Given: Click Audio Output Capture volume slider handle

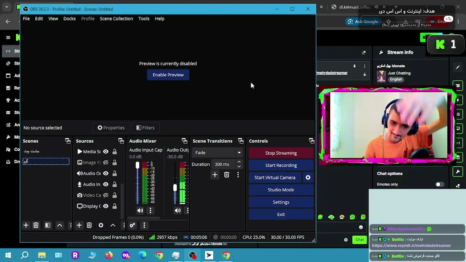Looking at the screenshot, I should tap(175, 188).
